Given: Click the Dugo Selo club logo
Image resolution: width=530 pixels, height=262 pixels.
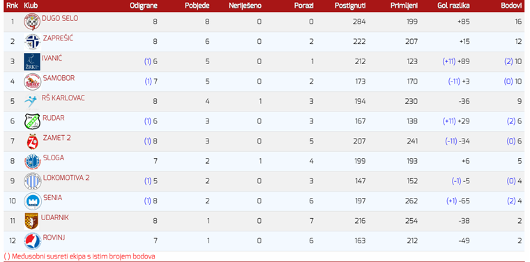Looking at the screenshot, I should pyautogui.click(x=32, y=22).
